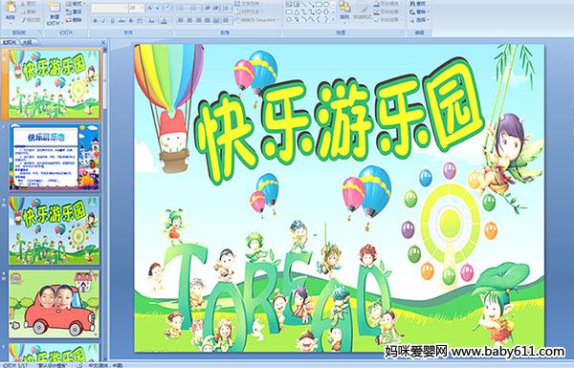Viewport: 574px width, 368px height.
Task: Click the Clear Formatting icon
Action: click(x=168, y=8)
